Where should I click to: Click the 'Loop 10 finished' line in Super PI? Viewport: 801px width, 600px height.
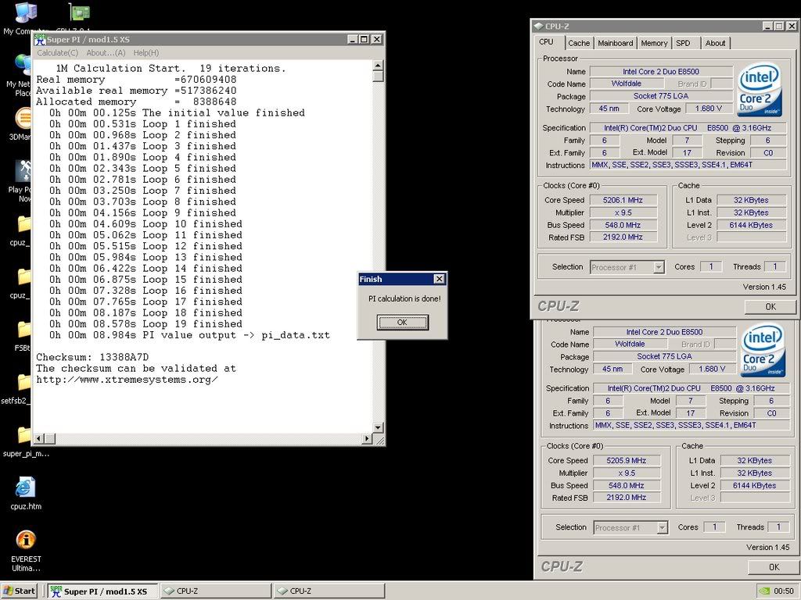click(145, 224)
